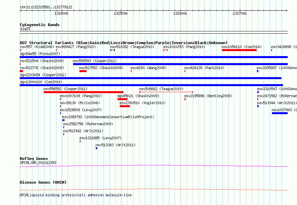Click the DGV Structural Variants track title

124,43
